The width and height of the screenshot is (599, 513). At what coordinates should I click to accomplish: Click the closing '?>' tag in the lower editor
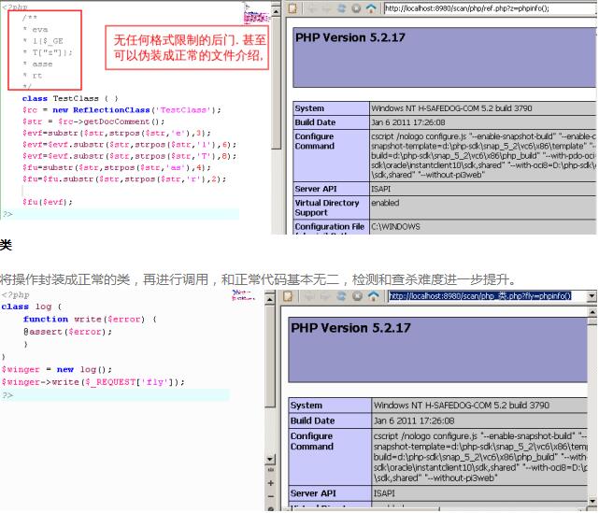[x=7, y=395]
